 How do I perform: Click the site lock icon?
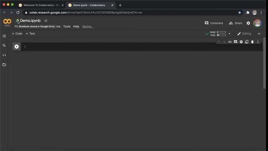(26, 13)
